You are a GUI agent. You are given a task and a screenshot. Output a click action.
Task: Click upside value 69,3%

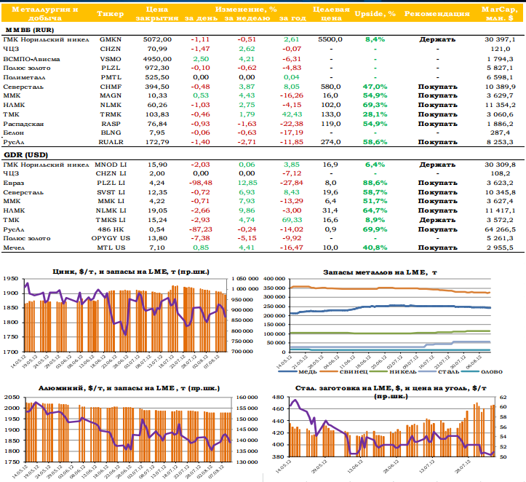375,105
